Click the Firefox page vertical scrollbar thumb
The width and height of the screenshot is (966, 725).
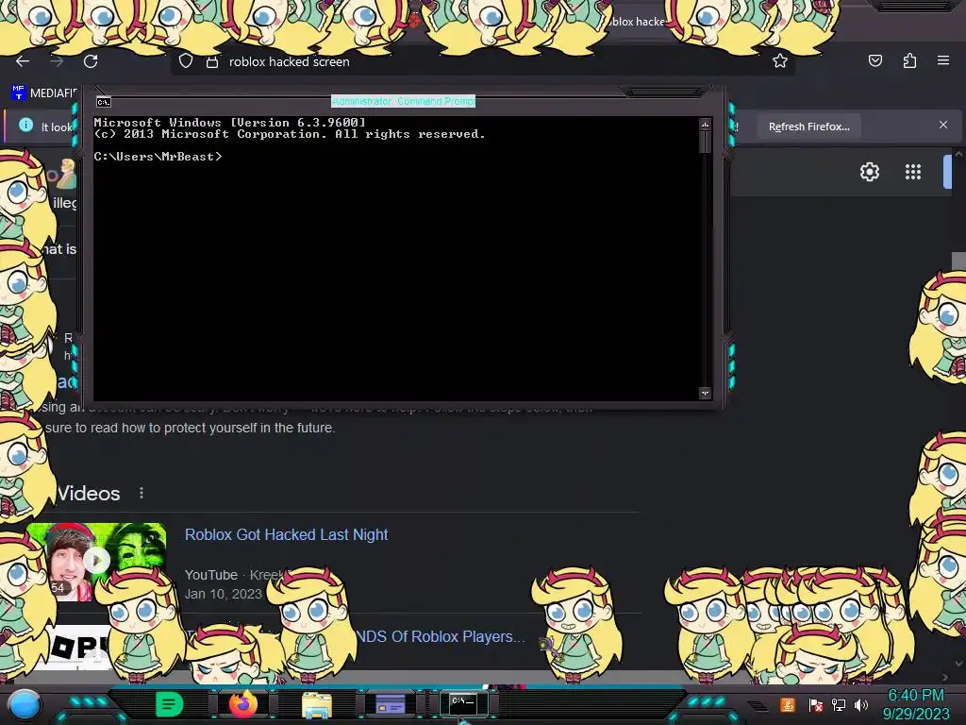pos(958,261)
